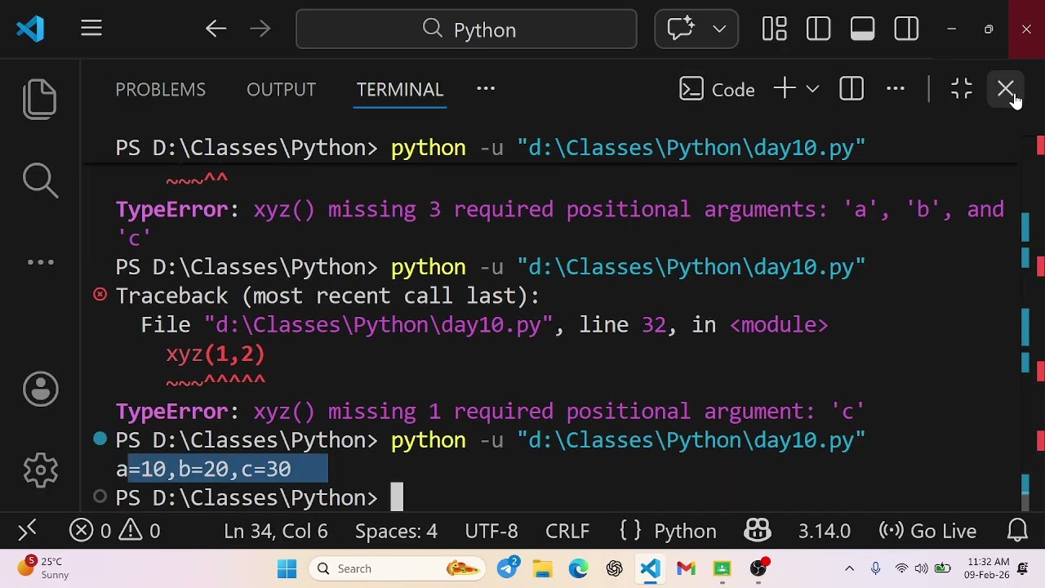This screenshot has height=588, width=1045.
Task: Select the TERMINAL tab
Action: coord(400,89)
